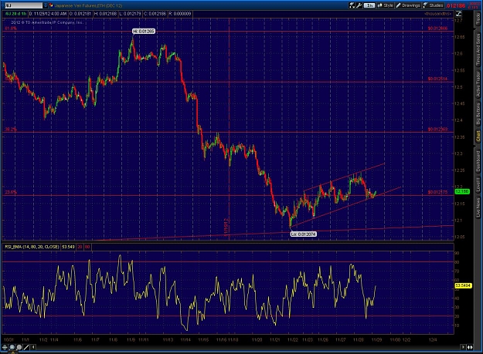The height and width of the screenshot is (354, 483).
Task: Select the Chart side tab
Action: (478, 137)
